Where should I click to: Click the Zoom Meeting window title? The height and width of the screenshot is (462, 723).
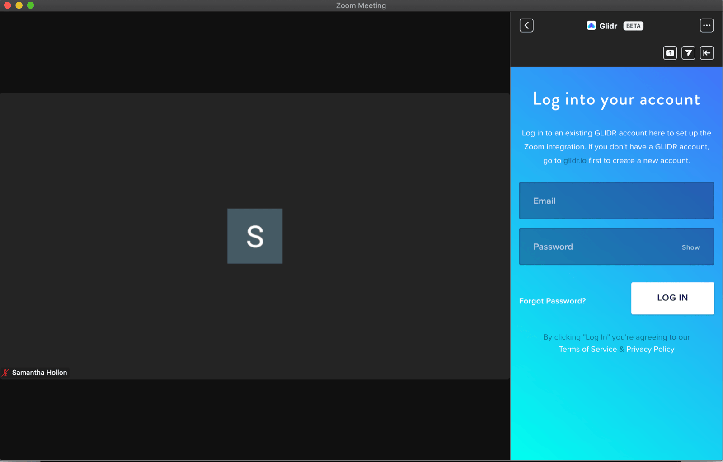pyautogui.click(x=361, y=5)
